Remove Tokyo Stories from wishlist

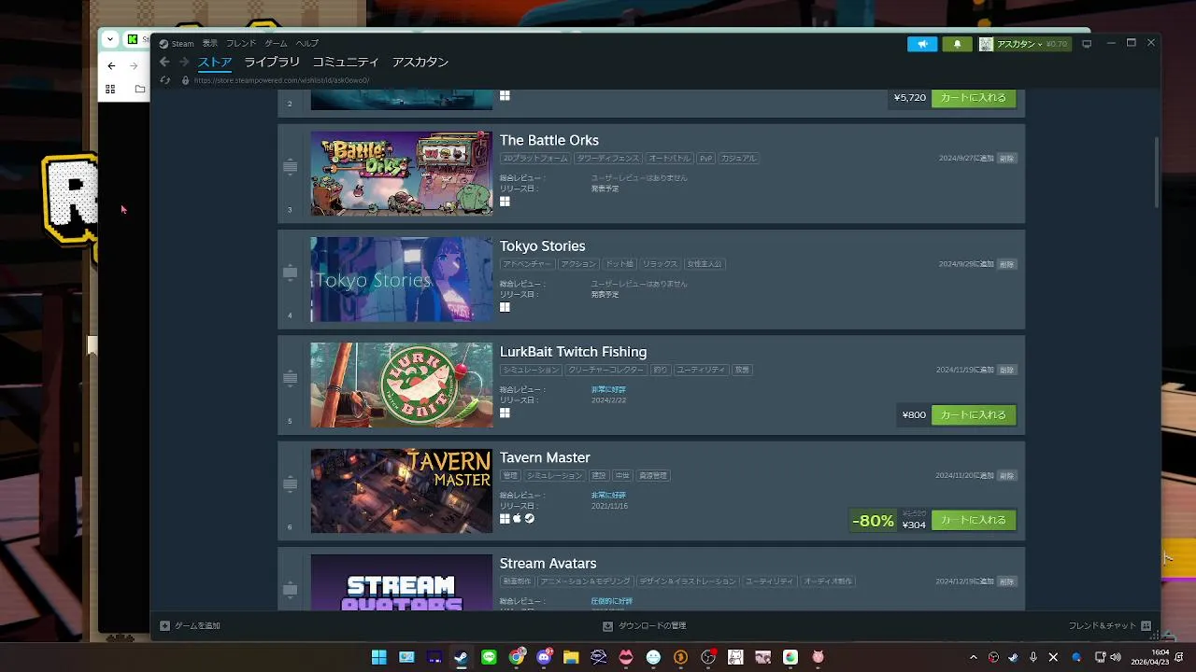[x=1006, y=264]
